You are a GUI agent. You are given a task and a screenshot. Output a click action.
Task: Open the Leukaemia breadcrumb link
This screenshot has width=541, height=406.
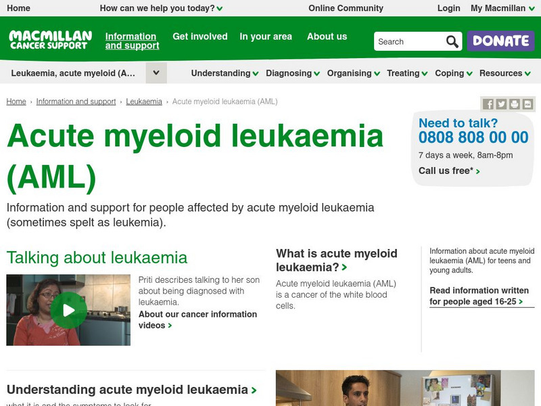click(x=144, y=101)
